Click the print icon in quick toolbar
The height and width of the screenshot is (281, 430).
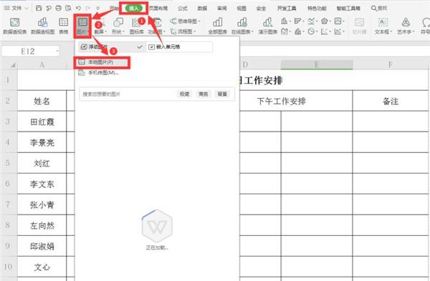coord(59,8)
